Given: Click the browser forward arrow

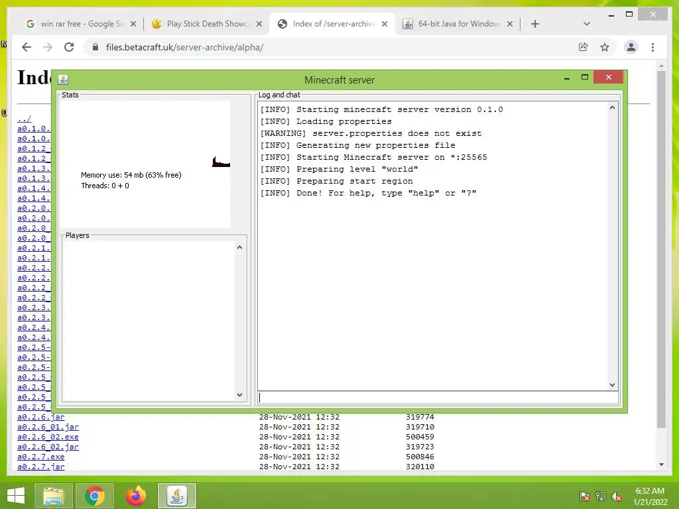Looking at the screenshot, I should pyautogui.click(x=48, y=47).
